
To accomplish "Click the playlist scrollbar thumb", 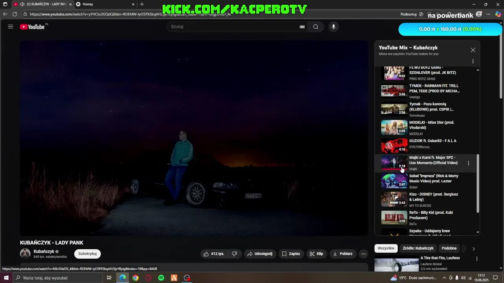I will (478, 183).
